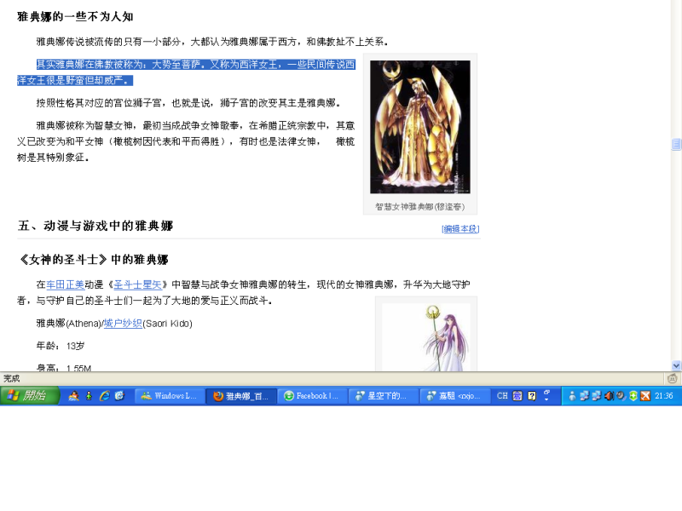Click the surfer icon in quick launch
Screen dimensions: 682x511
[x=74, y=396]
